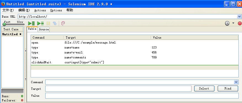Screen dimensions: 242x103
Task: Select the empty row below clickAndWait
Action: (x=135, y=67)
